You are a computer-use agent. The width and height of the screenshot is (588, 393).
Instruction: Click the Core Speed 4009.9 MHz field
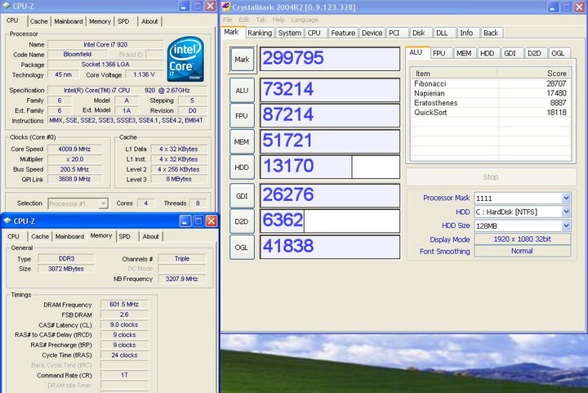[x=74, y=149]
